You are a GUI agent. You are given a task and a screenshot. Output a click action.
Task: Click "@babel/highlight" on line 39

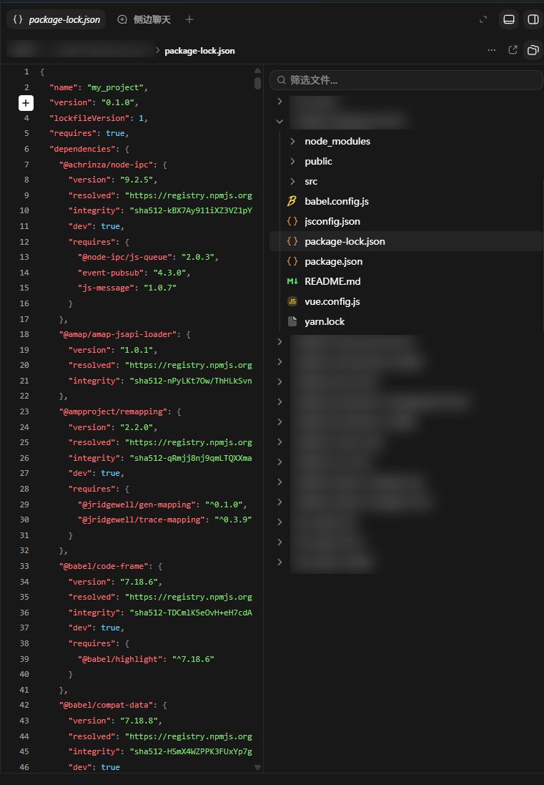pos(120,659)
